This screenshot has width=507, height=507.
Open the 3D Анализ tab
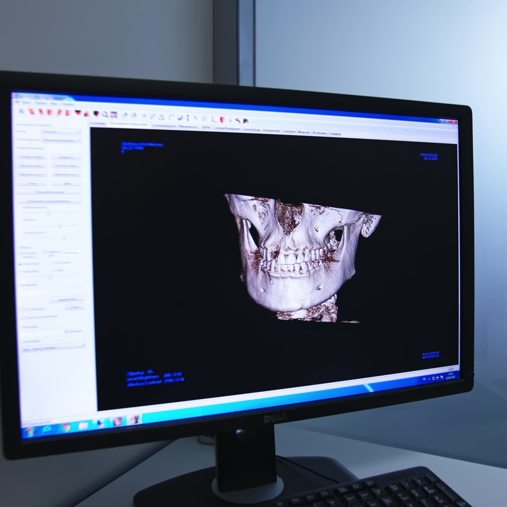tap(320, 133)
